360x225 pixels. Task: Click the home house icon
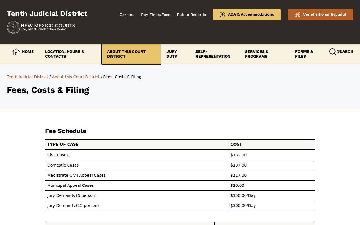[x=16, y=52]
